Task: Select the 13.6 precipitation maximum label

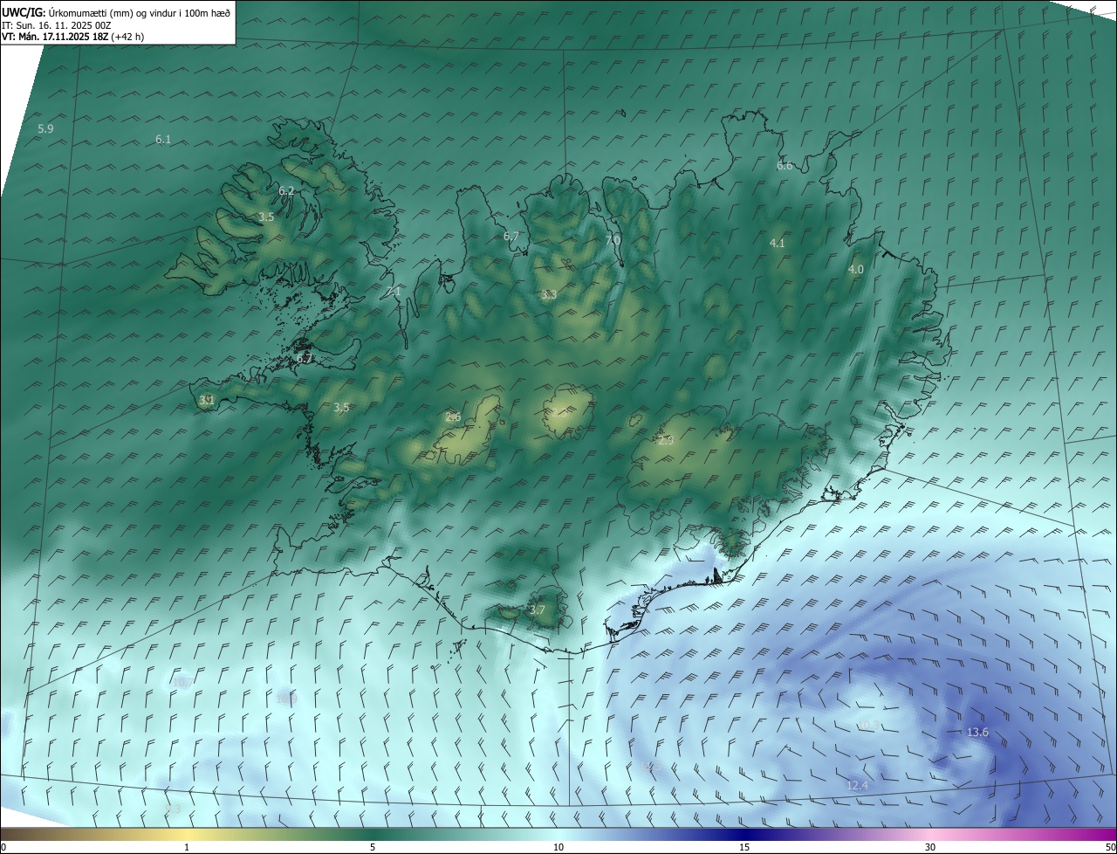Action: click(978, 732)
